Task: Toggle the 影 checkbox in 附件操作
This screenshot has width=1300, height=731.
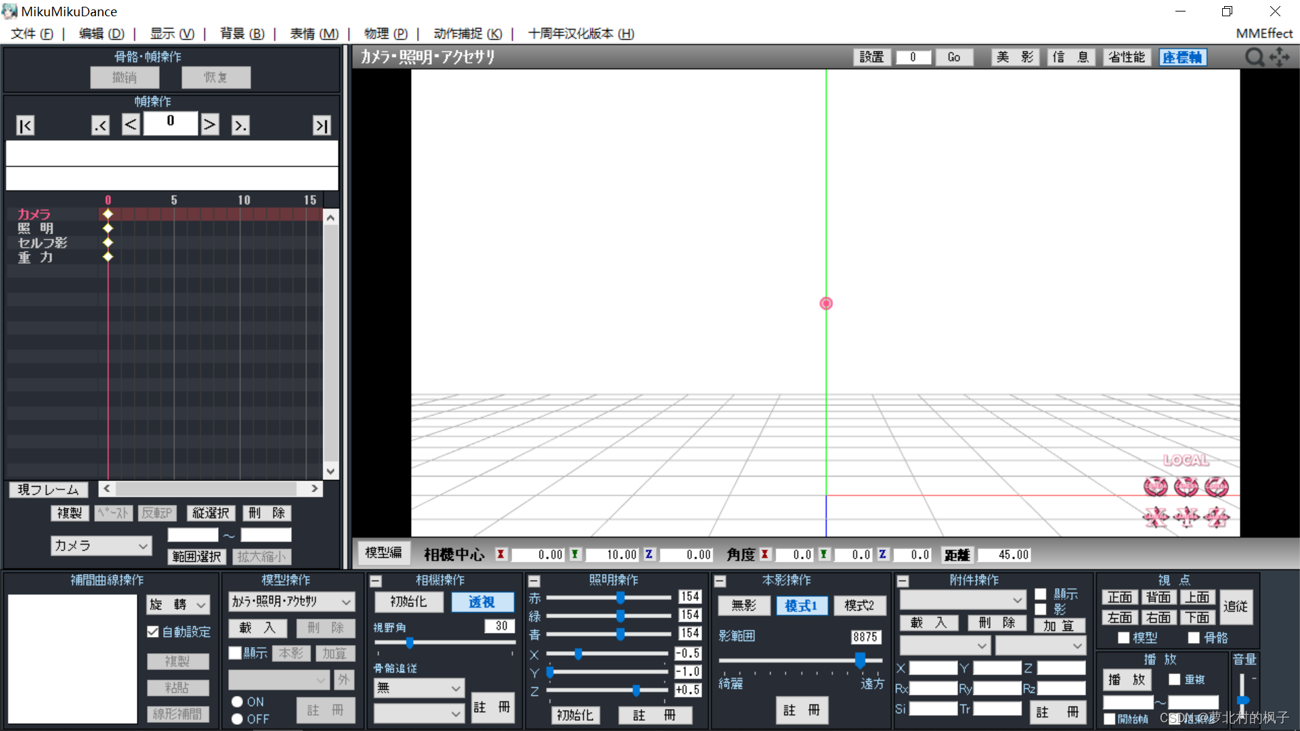Action: coord(1041,609)
